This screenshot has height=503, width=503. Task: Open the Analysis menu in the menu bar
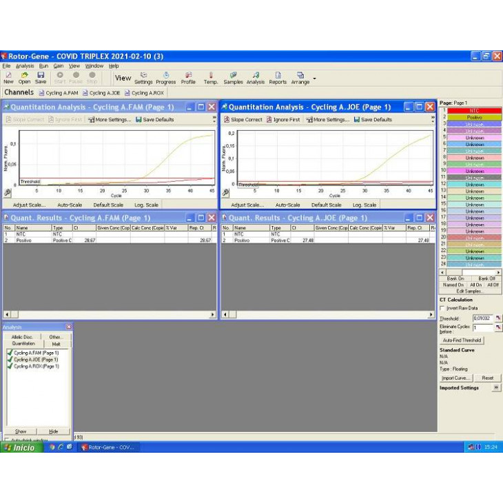(24, 66)
